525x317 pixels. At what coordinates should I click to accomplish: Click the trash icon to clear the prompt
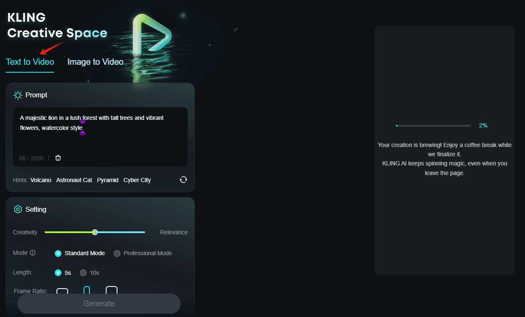(x=58, y=158)
